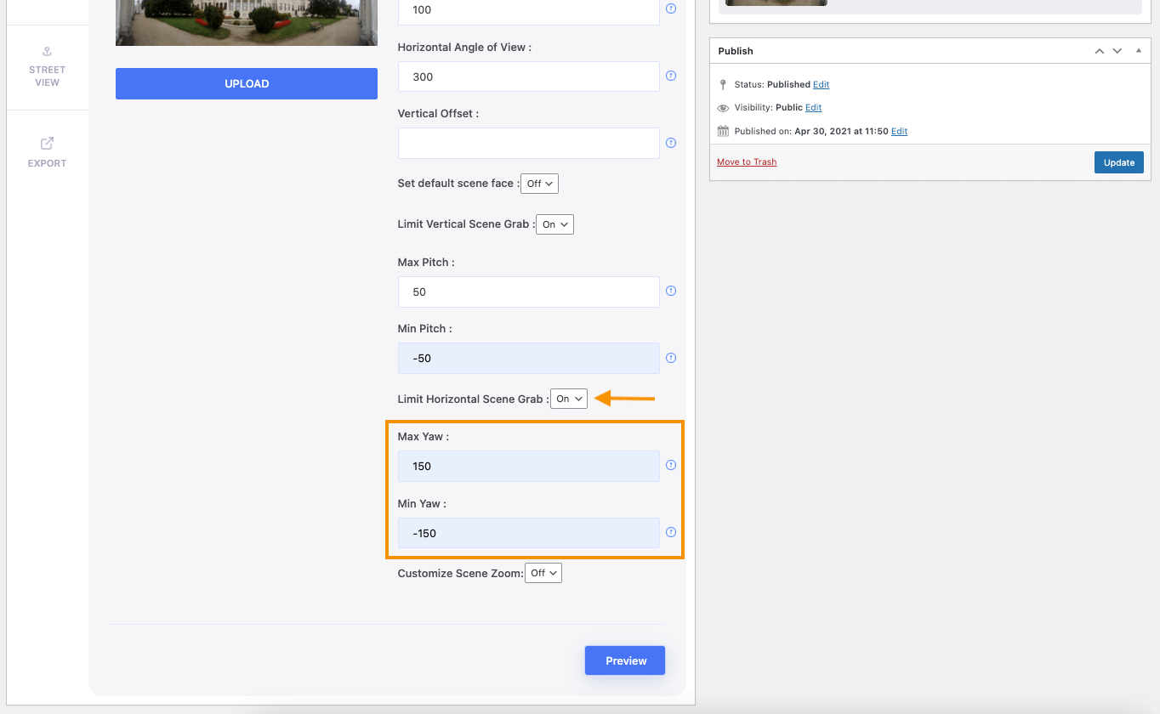Click the Update button
This screenshot has height=714, width=1160.
[1119, 162]
